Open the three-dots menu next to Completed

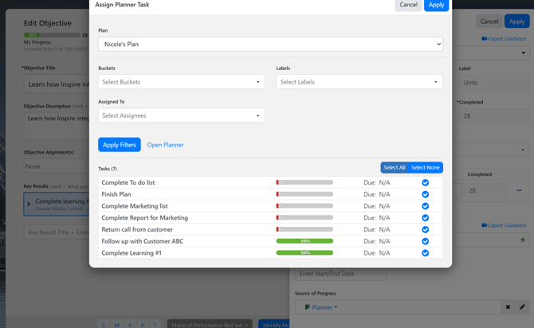click(x=519, y=191)
